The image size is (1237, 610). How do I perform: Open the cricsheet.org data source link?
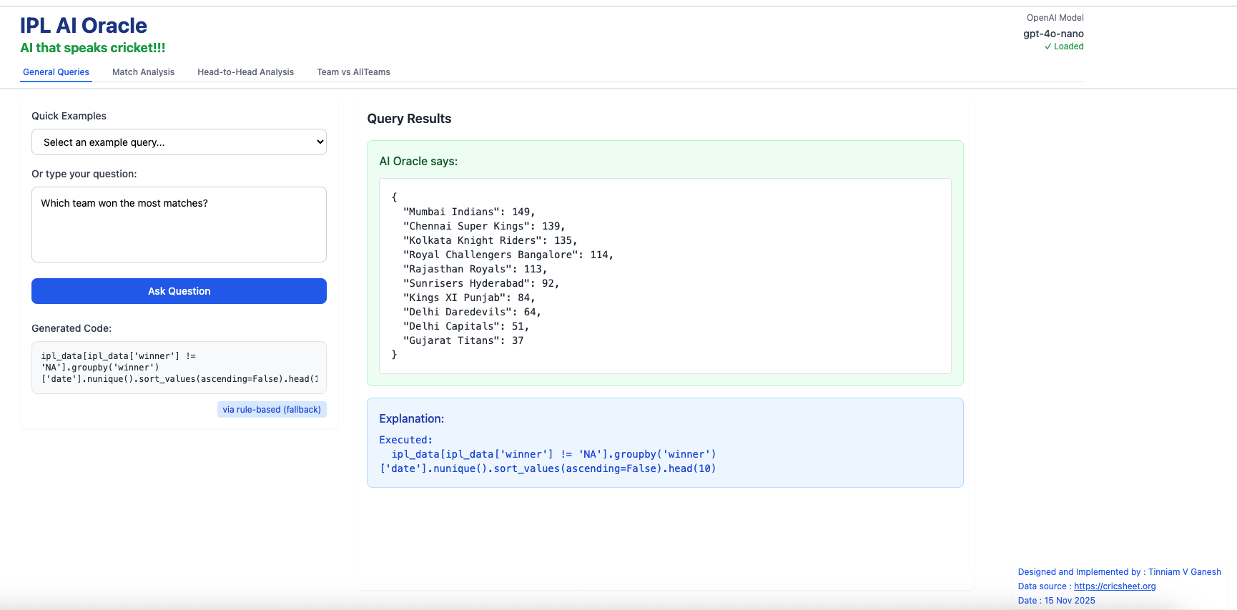[x=1114, y=586]
